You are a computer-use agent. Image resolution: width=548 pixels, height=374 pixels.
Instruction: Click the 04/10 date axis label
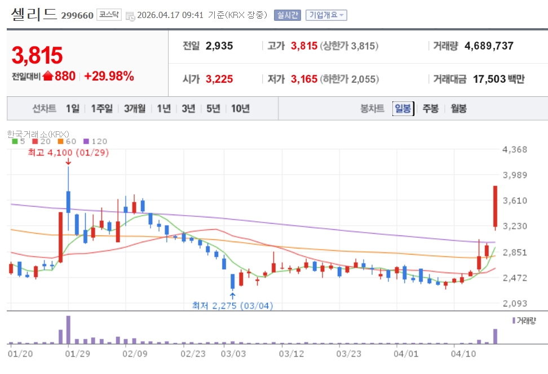click(x=463, y=354)
